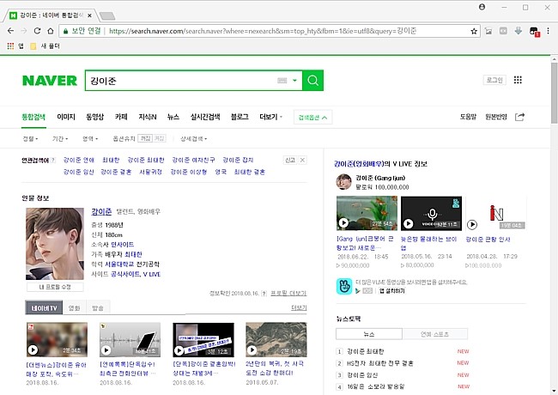558x395 pixels.
Task: Select the 연예·스포츠 tab in 뉴스토픽
Action: (435, 334)
